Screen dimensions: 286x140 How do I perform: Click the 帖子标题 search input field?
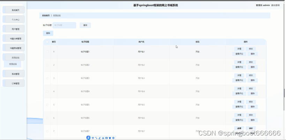[65, 25]
